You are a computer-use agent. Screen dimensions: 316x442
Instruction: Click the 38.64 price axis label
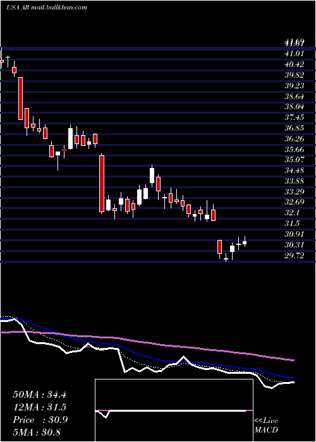(x=294, y=97)
